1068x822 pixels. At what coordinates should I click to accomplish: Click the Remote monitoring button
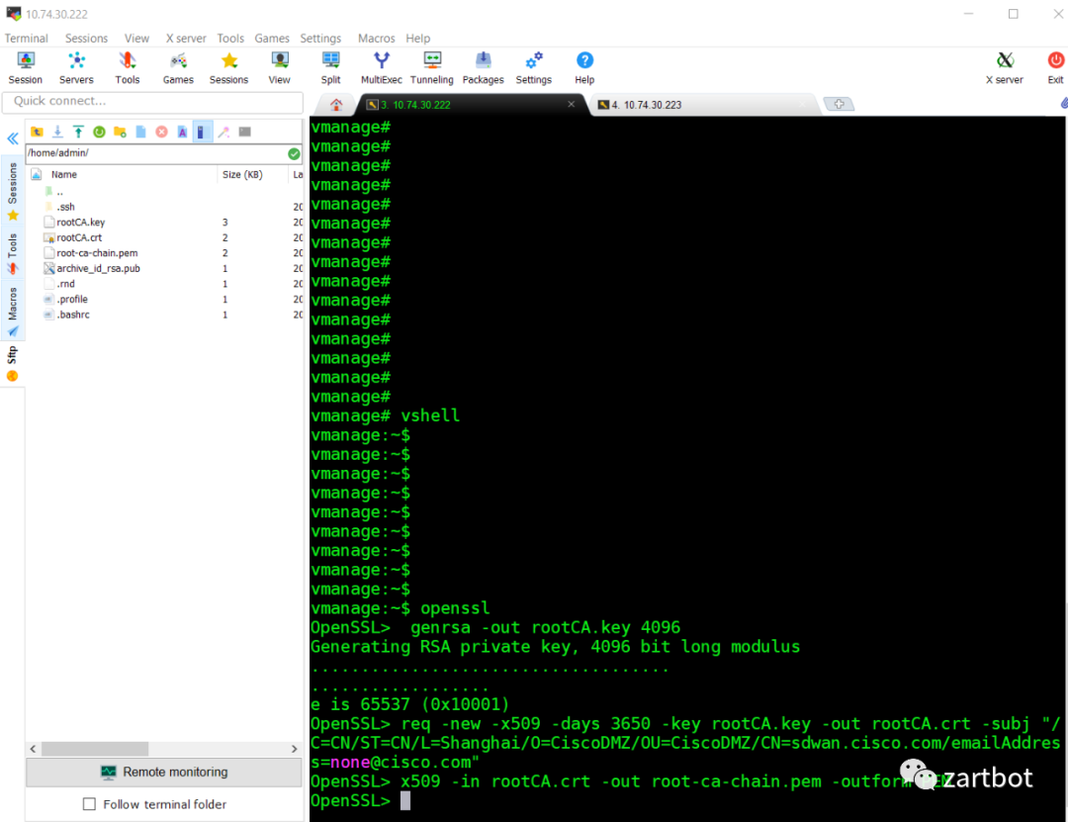(163, 773)
